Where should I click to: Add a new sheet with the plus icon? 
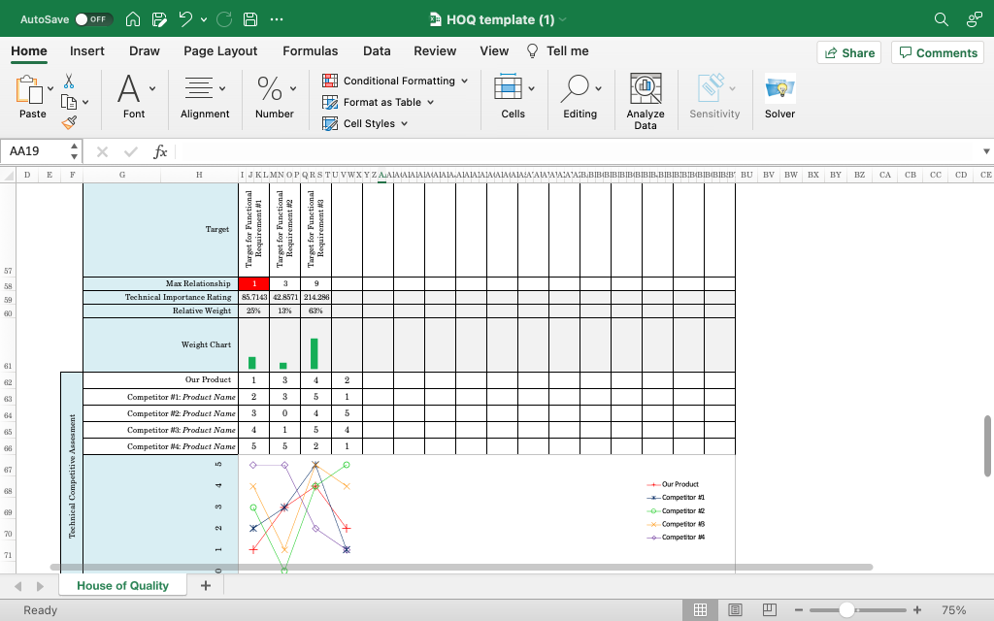click(206, 585)
